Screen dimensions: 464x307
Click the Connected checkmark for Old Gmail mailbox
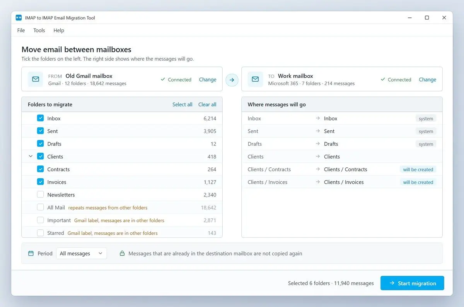(x=163, y=79)
